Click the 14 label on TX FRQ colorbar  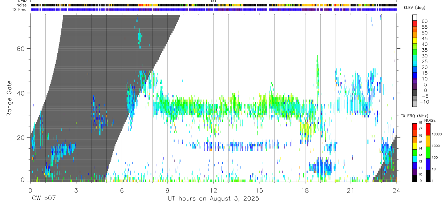[x=421, y=149]
